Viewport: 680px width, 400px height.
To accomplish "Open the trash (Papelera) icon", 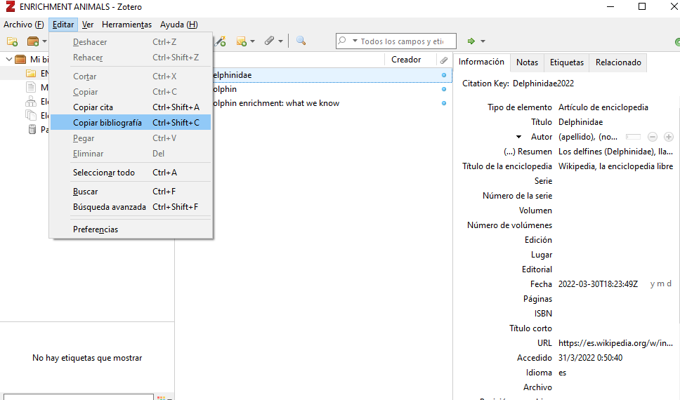I will [x=32, y=129].
